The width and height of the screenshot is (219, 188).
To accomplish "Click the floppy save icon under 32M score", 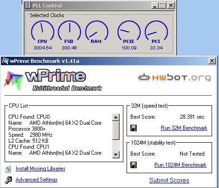I will pyautogui.click(x=134, y=128).
